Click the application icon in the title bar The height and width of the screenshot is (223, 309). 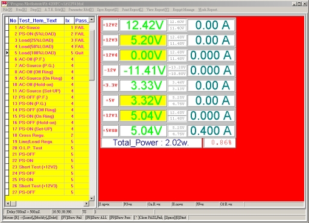(x=4, y=4)
